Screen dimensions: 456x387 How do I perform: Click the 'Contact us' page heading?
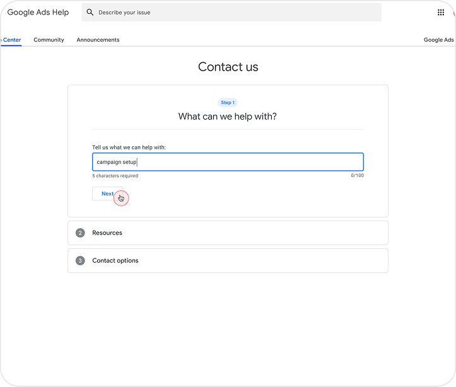point(228,67)
